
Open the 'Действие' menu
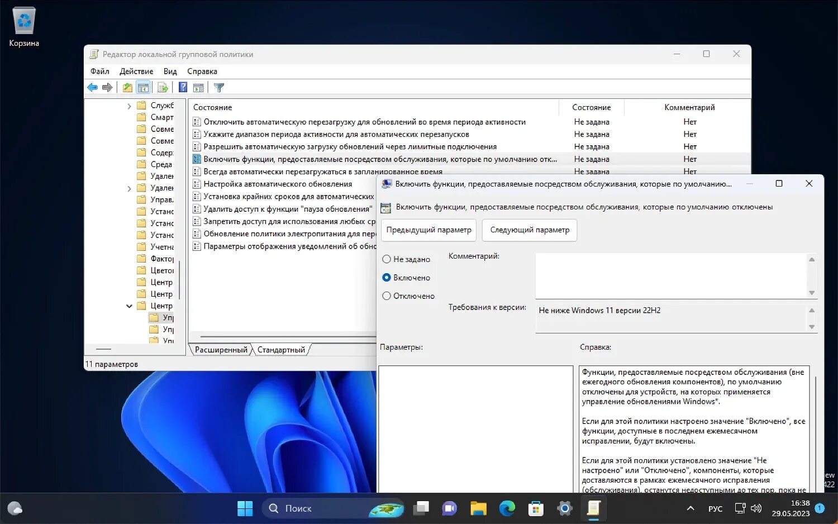click(136, 72)
